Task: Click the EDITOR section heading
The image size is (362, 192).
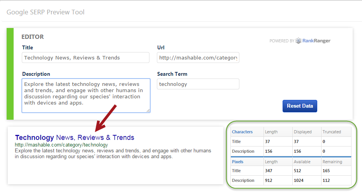Action: (x=33, y=37)
